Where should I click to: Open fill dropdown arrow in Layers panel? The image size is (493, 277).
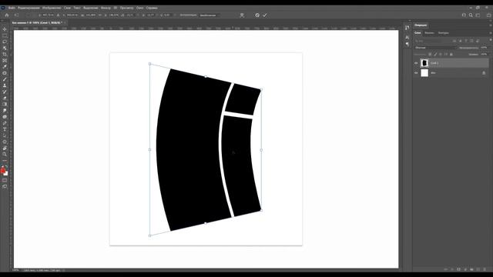click(x=490, y=55)
